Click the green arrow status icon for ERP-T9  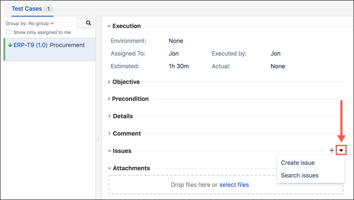click(10, 45)
